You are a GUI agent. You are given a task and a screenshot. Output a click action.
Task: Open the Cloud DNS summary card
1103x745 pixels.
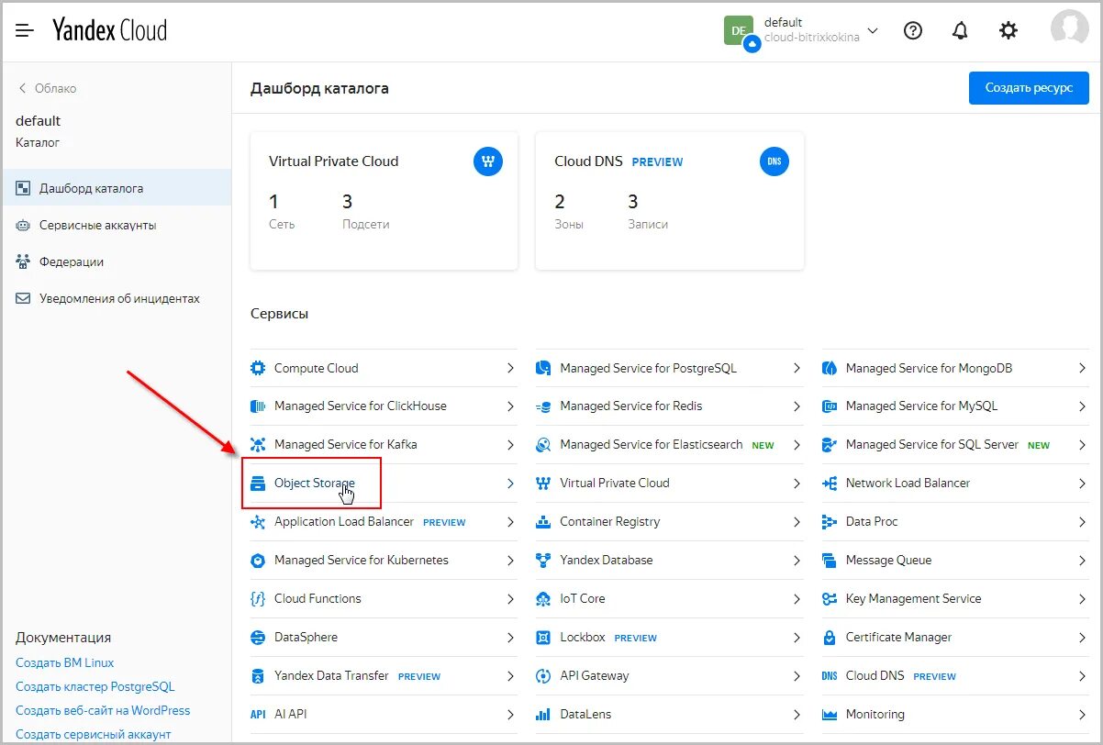point(670,201)
